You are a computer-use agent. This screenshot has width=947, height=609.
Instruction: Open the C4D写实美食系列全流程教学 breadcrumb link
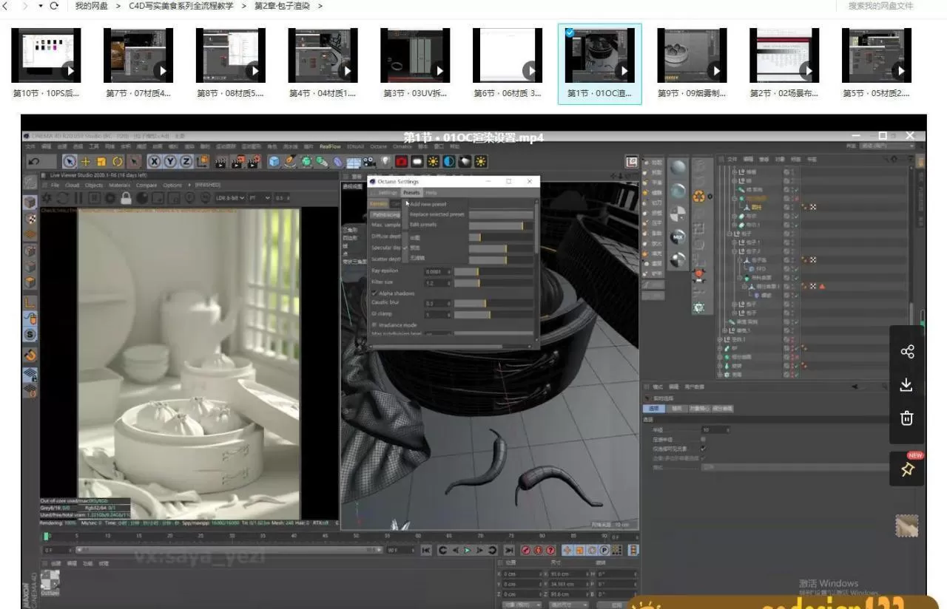point(181,6)
